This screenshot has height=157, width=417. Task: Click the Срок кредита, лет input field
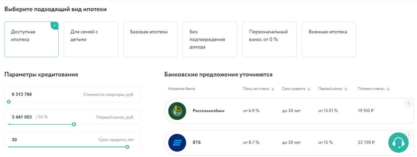tap(72, 140)
